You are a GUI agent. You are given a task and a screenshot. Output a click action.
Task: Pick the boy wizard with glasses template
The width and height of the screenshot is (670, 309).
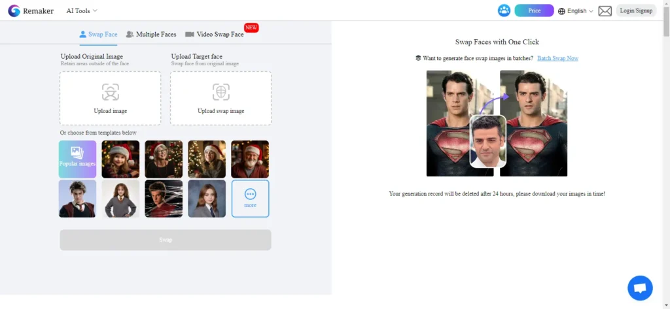77,198
